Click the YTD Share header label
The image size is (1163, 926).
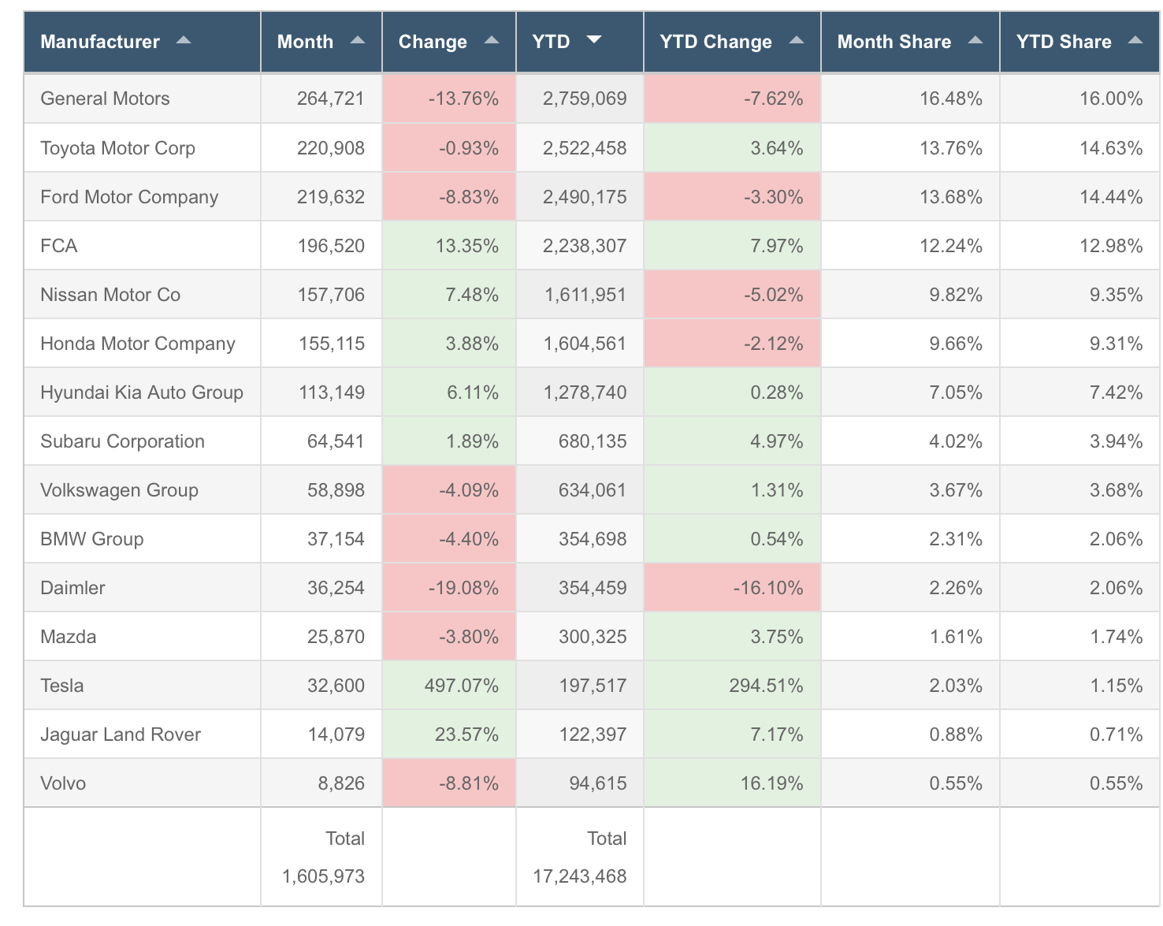click(x=1064, y=42)
